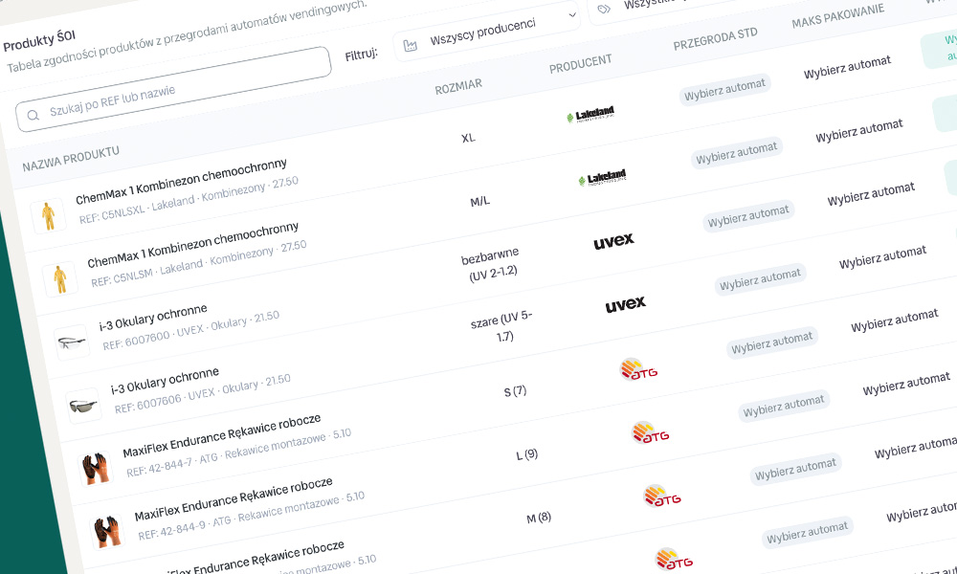Click the NAZWA PRODUKTU column header

pos(71,159)
